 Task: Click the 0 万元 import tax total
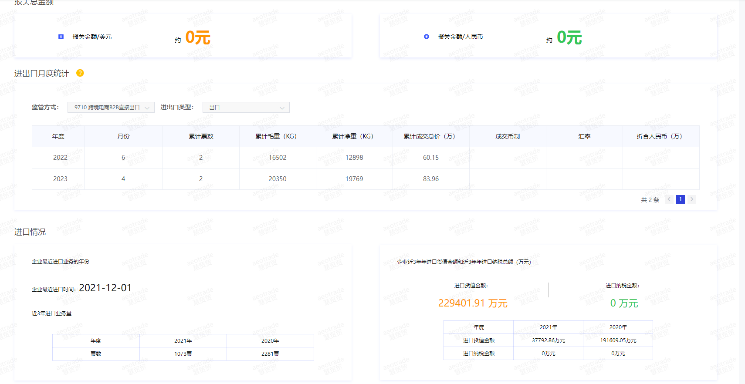[624, 303]
